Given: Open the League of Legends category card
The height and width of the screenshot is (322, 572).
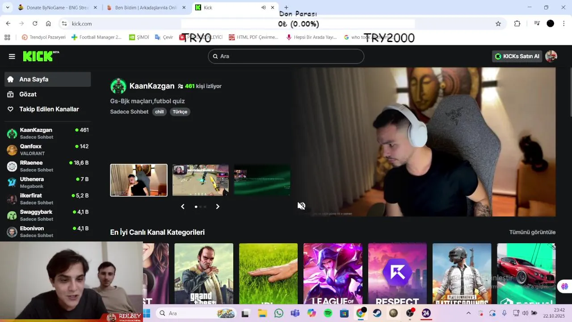Looking at the screenshot, I should pyautogui.click(x=333, y=274).
